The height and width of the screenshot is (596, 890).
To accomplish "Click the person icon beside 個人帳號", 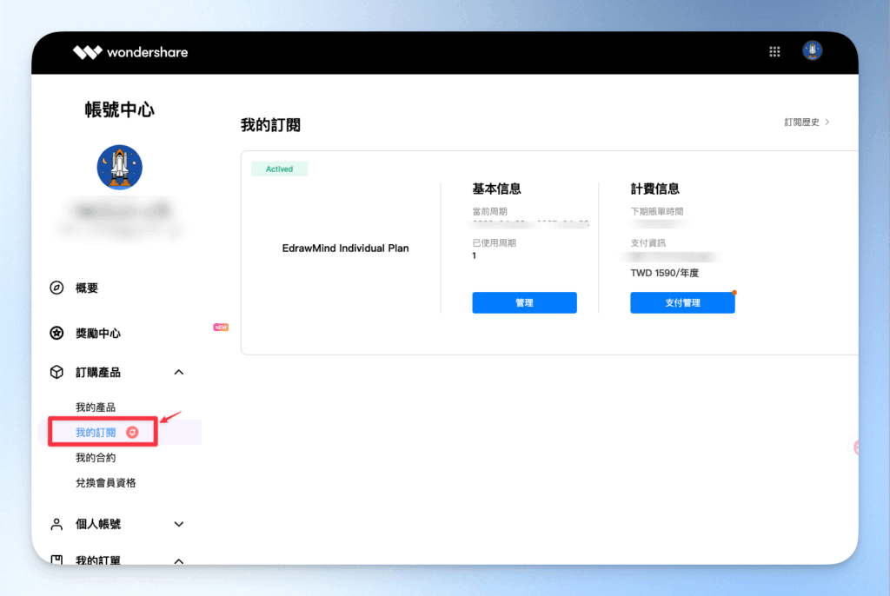I will (56, 524).
